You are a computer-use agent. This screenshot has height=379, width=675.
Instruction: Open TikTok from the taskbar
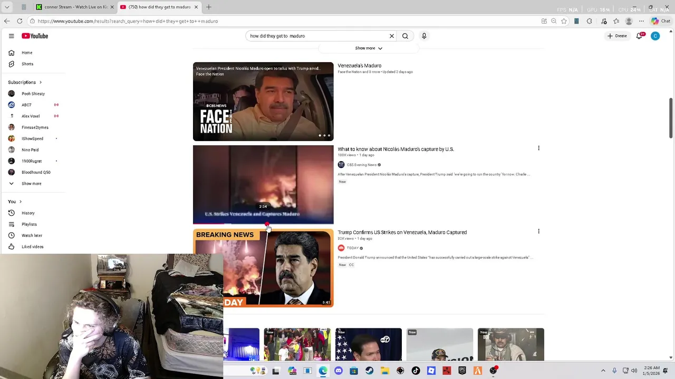tap(416, 371)
